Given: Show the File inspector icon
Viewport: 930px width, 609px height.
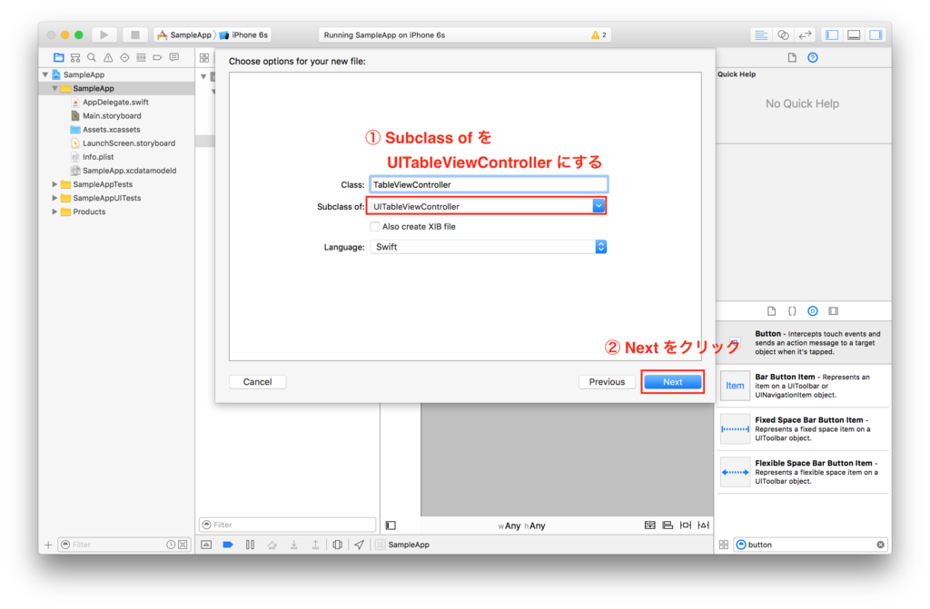Looking at the screenshot, I should 792,57.
